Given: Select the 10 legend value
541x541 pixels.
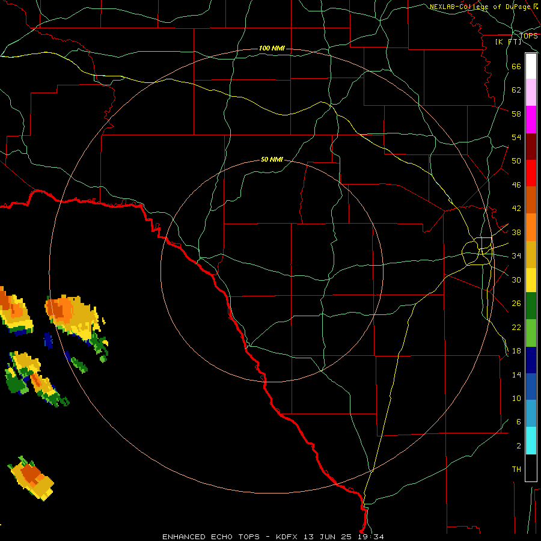Looking at the screenshot, I should coord(516,398).
